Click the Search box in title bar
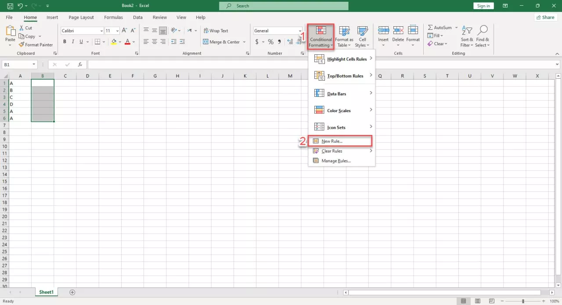This screenshot has width=562, height=305. click(x=284, y=6)
